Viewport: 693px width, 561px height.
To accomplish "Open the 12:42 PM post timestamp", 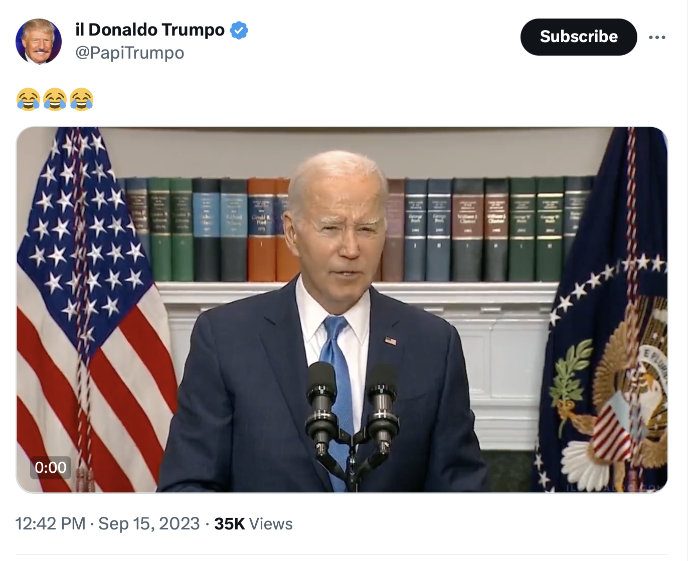I will click(x=51, y=523).
